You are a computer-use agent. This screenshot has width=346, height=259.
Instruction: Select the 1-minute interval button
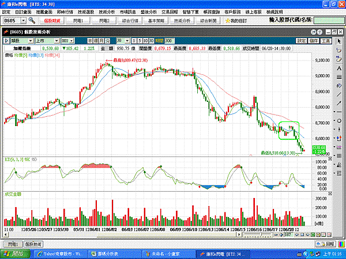[x=134, y=41]
